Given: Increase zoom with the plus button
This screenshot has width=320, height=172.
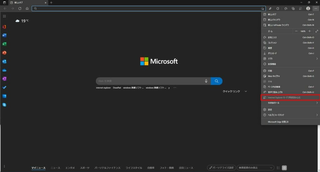Looking at the screenshot, I should [310, 31].
